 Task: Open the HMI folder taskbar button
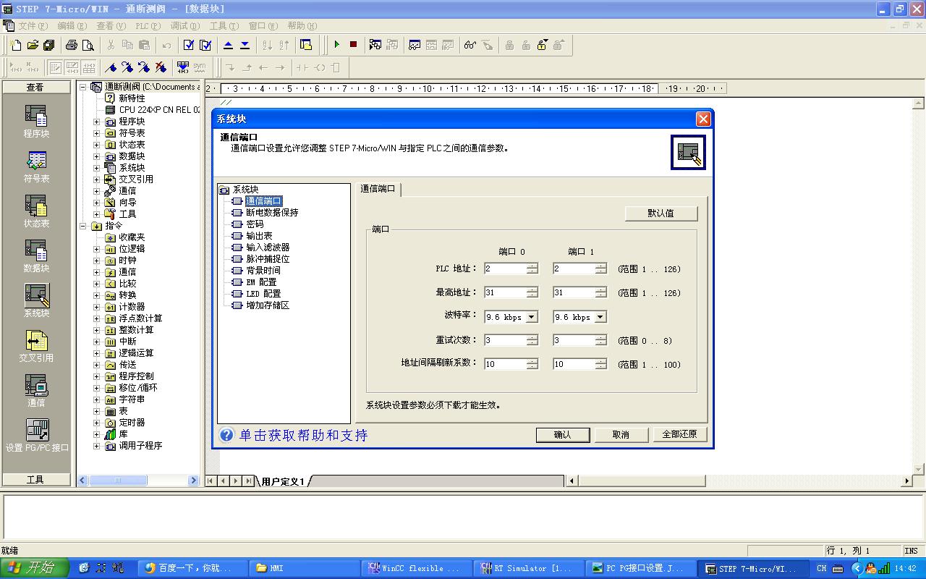point(303,568)
